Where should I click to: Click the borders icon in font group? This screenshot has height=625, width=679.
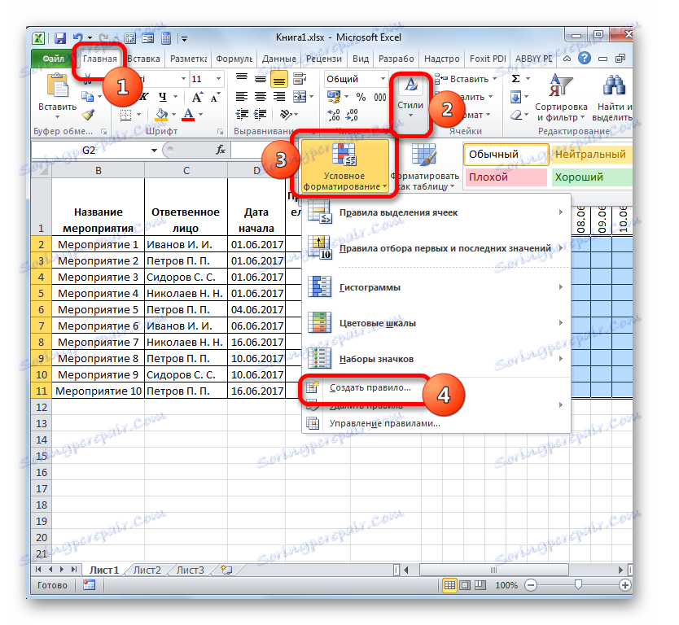pos(125,114)
